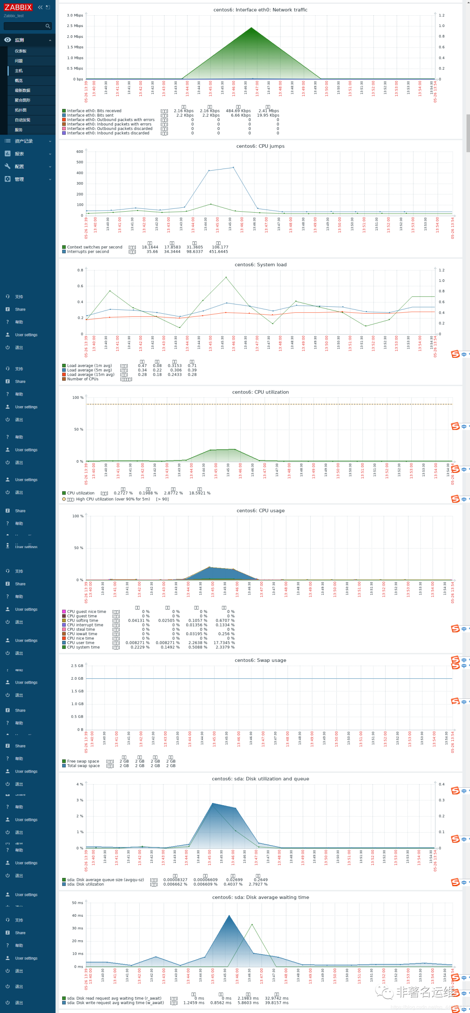Click the wrench icon for 配置

[x=7, y=166]
